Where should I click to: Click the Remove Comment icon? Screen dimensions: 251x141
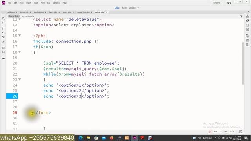pos(3,52)
